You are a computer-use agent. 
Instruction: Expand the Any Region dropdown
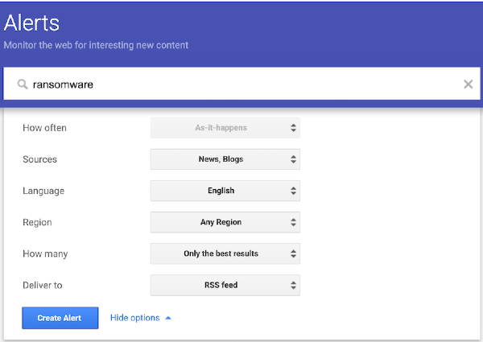225,222
